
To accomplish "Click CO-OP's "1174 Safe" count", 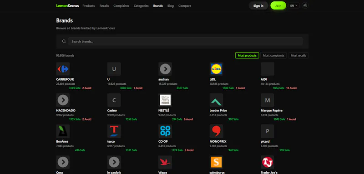I will pos(177,150).
